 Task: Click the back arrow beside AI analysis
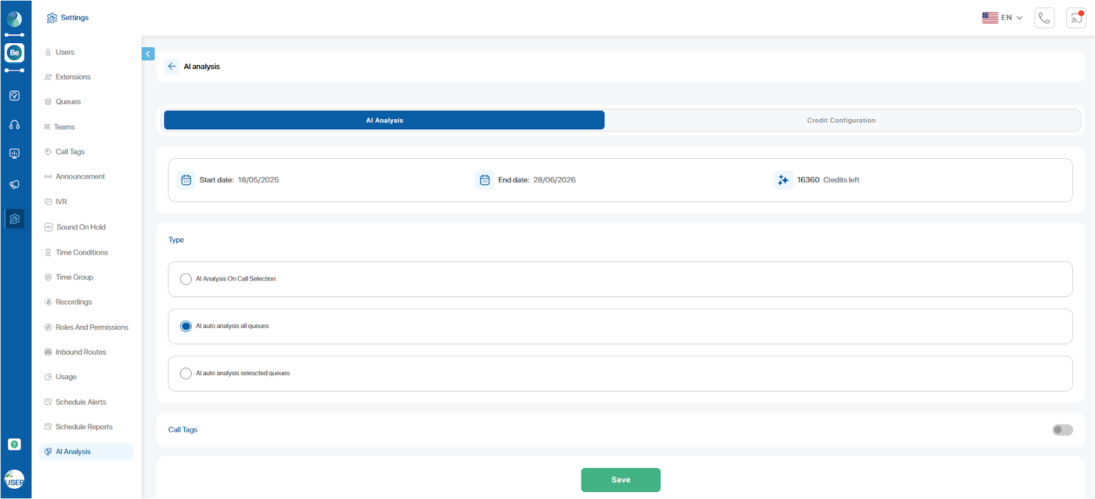[172, 66]
